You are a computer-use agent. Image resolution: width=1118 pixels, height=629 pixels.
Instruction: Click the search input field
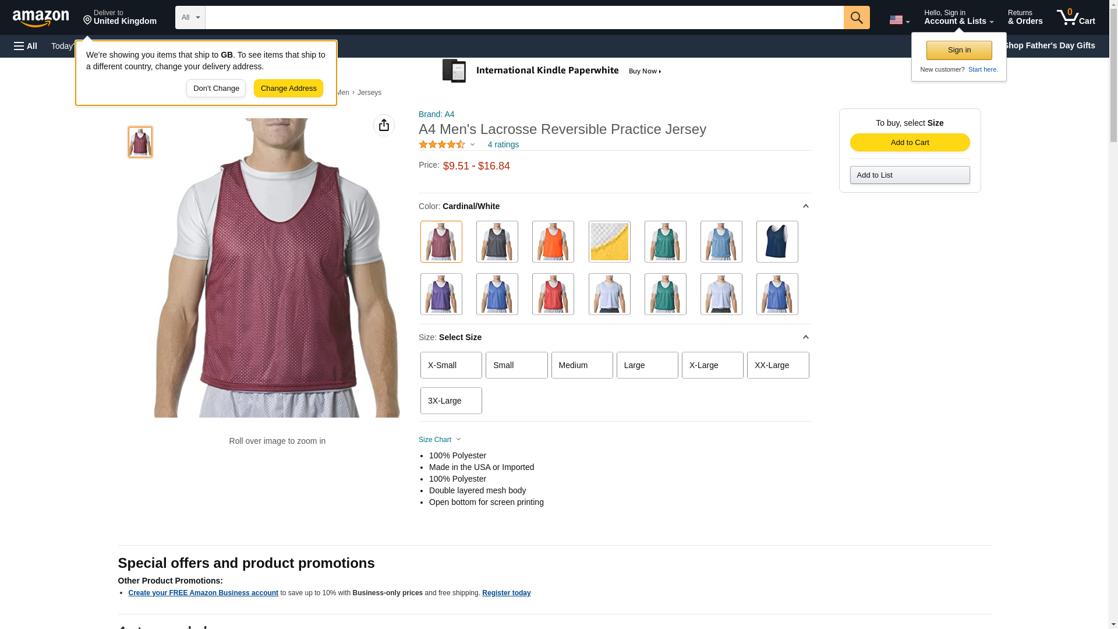tap(524, 17)
